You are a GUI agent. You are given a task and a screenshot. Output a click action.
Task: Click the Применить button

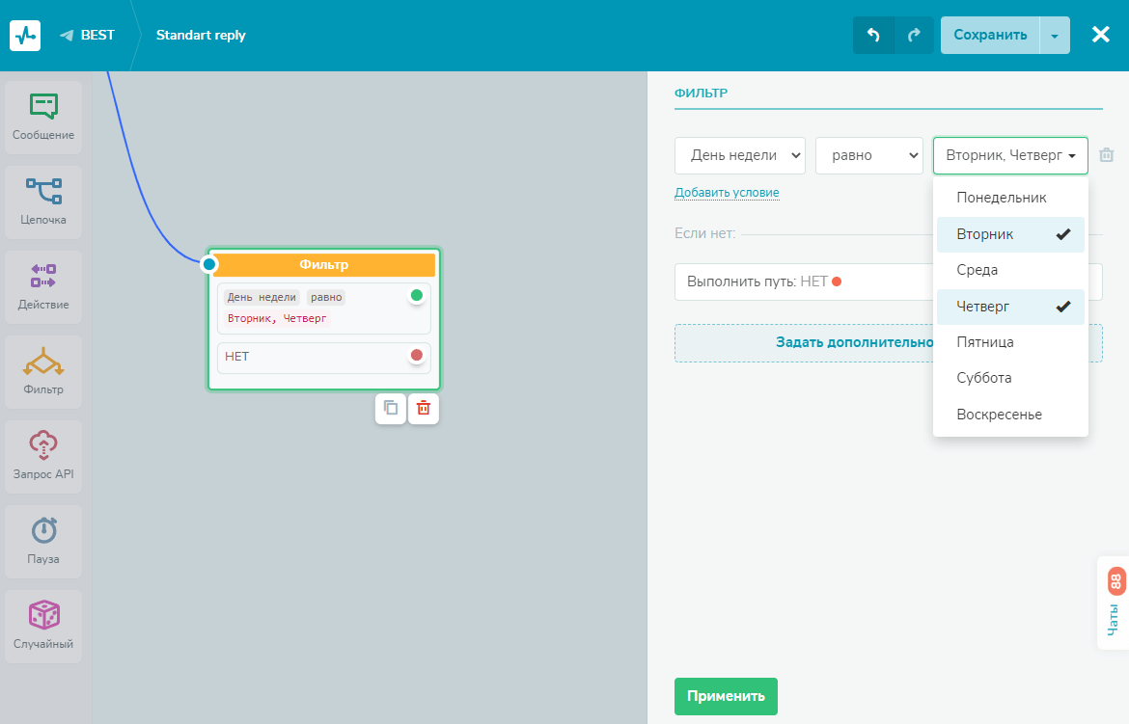point(726,696)
